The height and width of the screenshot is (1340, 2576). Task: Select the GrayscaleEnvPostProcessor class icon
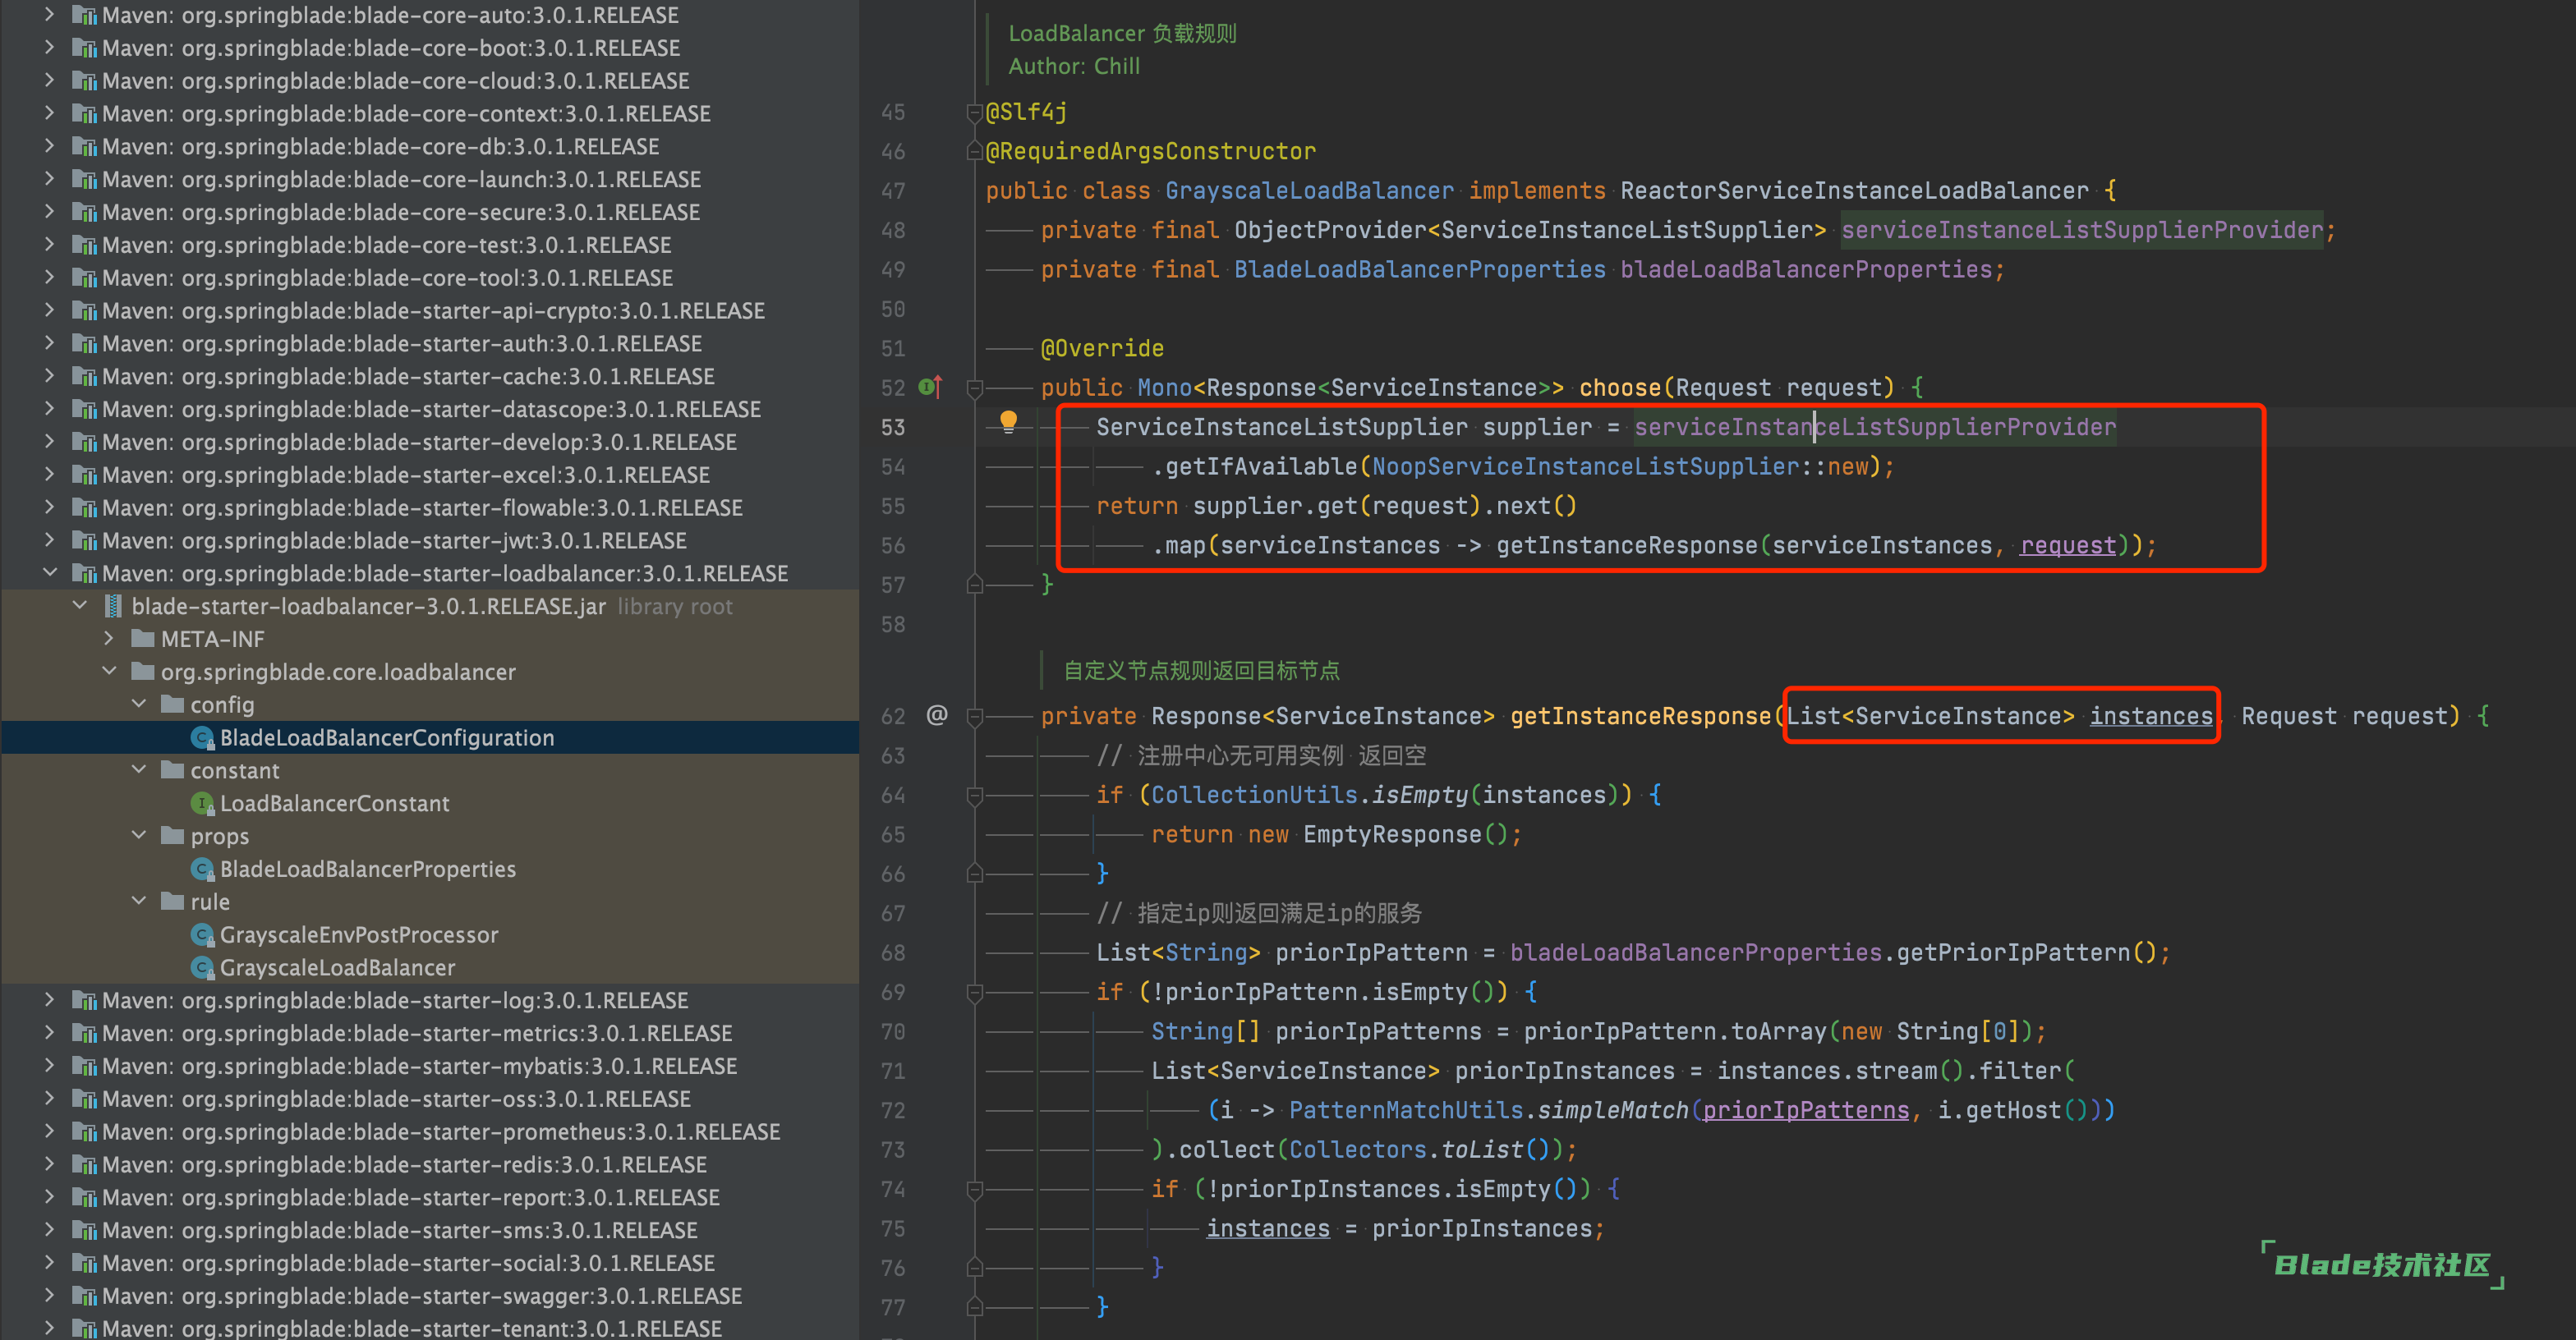tap(202, 935)
